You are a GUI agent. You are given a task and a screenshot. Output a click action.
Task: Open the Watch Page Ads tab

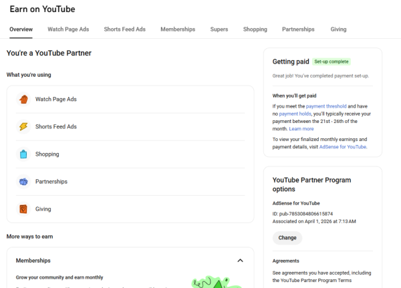tap(68, 29)
